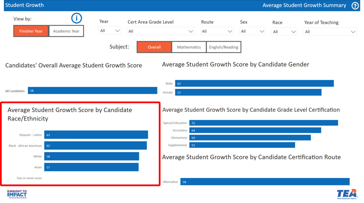The height and width of the screenshot is (203, 364).
Task: Select the Overall subject toggle
Action: pyautogui.click(x=154, y=47)
